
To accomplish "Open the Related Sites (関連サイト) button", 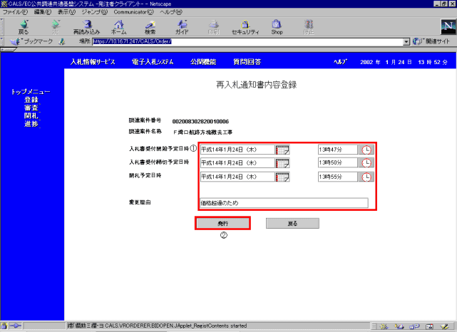I will (431, 41).
